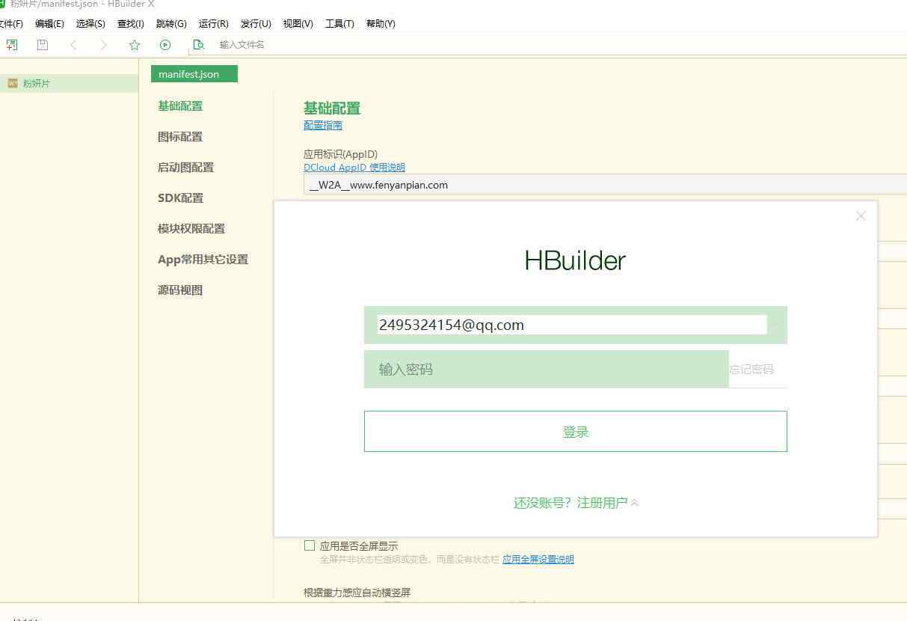907x621 pixels.
Task: Click the 登录 login button
Action: pyautogui.click(x=576, y=431)
